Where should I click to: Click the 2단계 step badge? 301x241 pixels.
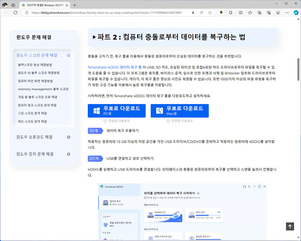pos(95,158)
